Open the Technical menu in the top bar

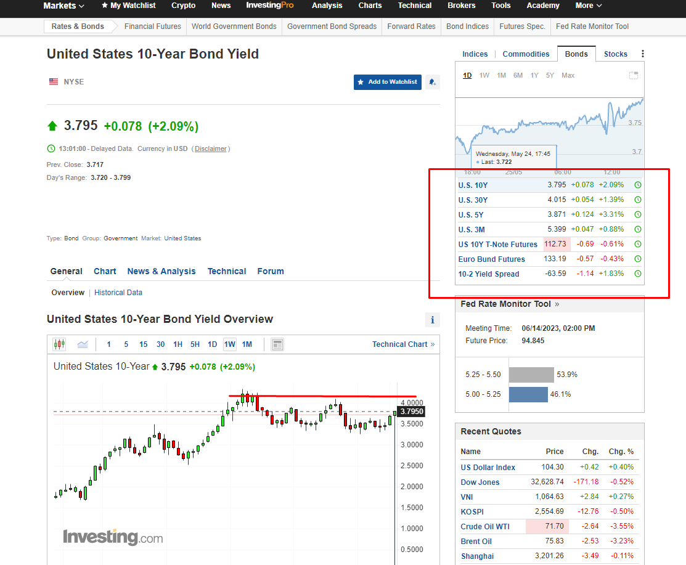[415, 6]
